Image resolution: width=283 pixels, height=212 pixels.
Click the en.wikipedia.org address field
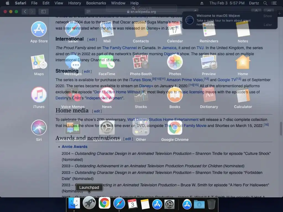141,12
